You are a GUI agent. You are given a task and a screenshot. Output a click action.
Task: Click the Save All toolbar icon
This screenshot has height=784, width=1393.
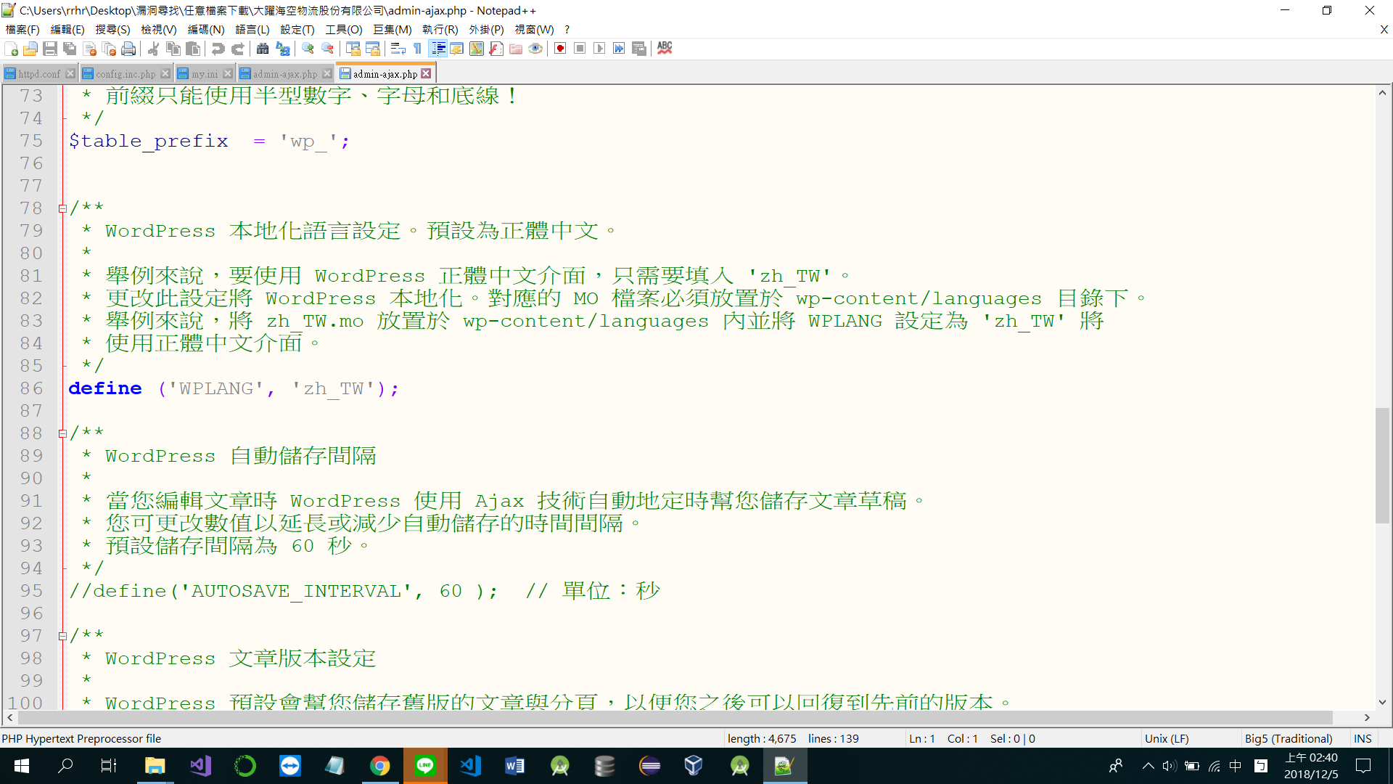70,49
